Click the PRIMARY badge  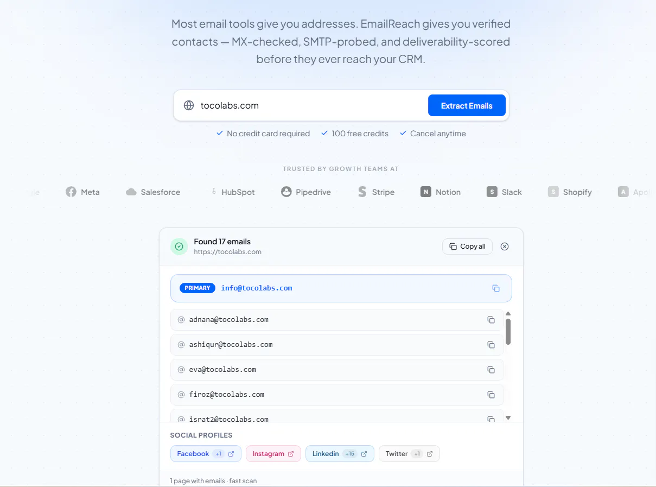[x=197, y=288]
